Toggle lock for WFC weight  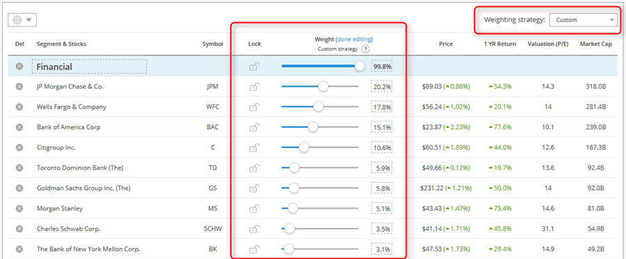tap(254, 107)
